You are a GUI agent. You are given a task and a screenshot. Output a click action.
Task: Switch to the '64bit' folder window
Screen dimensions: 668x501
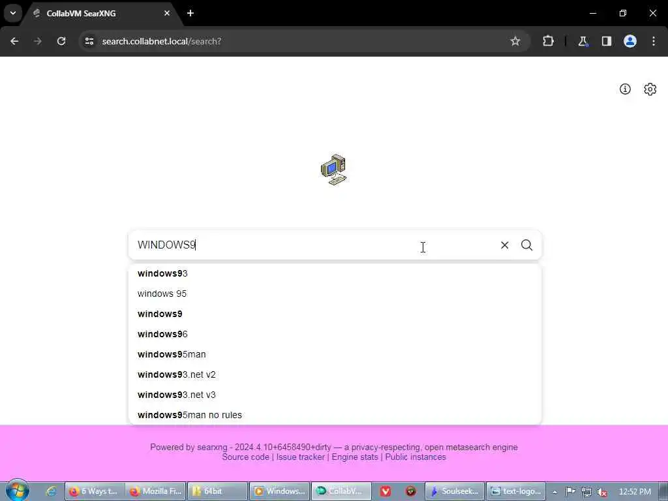click(217, 491)
